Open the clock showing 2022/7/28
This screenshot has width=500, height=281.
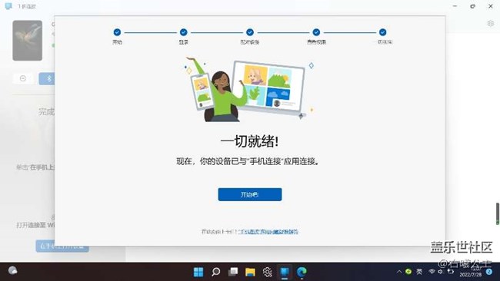[x=471, y=272]
